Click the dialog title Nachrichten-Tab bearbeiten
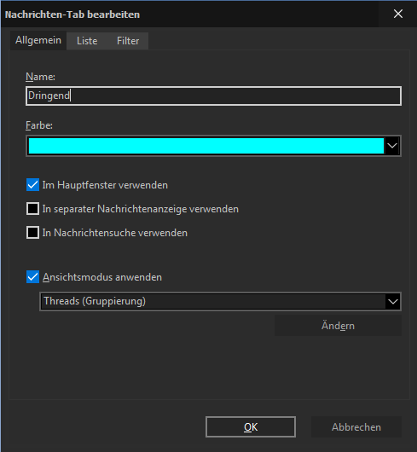 pyautogui.click(x=72, y=14)
